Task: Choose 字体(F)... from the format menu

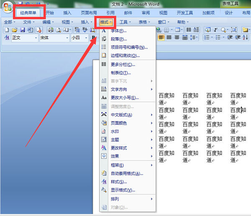Action: 128,30
